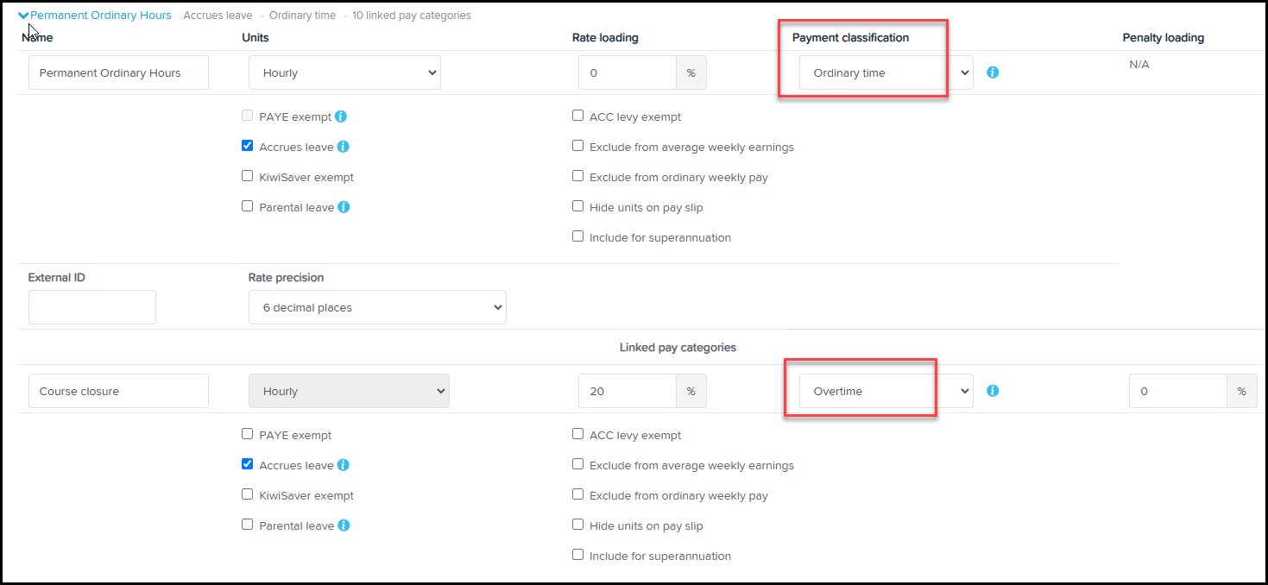1268x585 pixels.
Task: Click the Course closure penalty loading field
Action: pos(1178,391)
